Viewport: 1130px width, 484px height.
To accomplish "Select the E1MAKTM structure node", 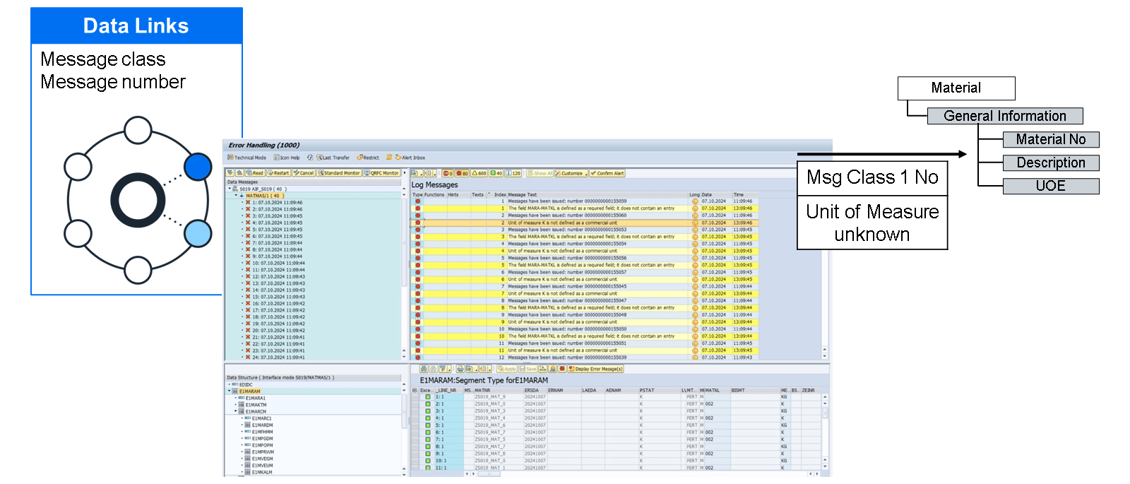I will (x=256, y=405).
